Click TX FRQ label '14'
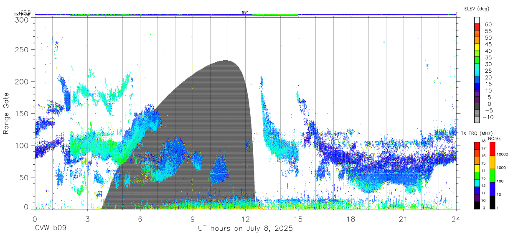This screenshot has width=513, height=237. (x=484, y=171)
